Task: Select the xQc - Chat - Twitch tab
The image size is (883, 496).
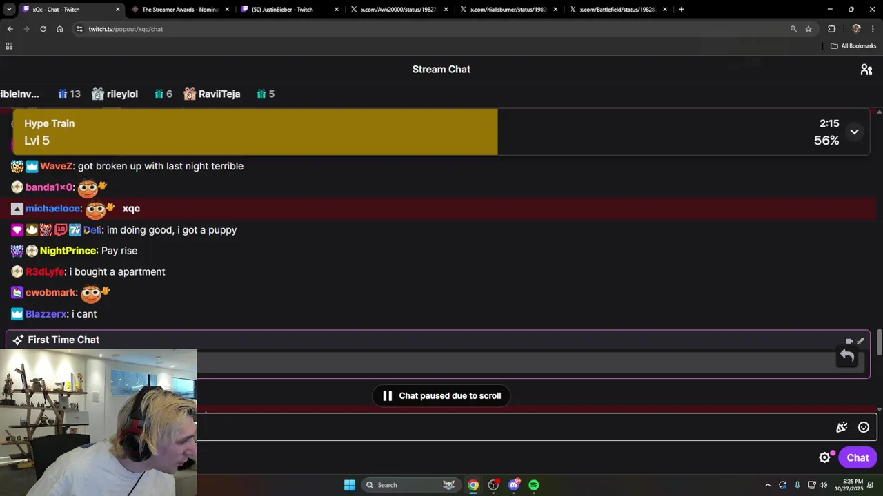Action: pyautogui.click(x=71, y=10)
